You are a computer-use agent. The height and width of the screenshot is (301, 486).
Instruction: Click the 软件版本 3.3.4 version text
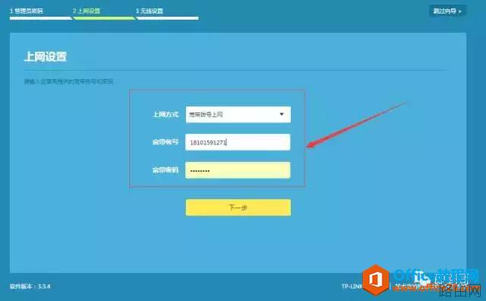30,286
